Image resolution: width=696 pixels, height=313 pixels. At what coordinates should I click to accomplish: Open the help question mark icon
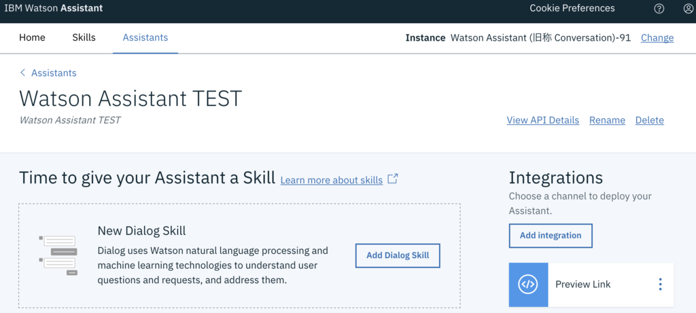659,9
